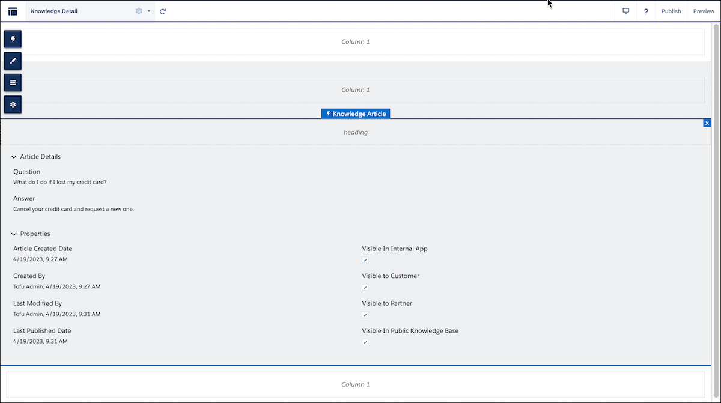Select the heading placeholder region
This screenshot has height=403, width=721.
[x=356, y=132]
